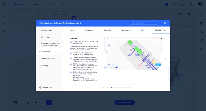Toggle the visibility eye icon in bottom toolbar

(35, 103)
